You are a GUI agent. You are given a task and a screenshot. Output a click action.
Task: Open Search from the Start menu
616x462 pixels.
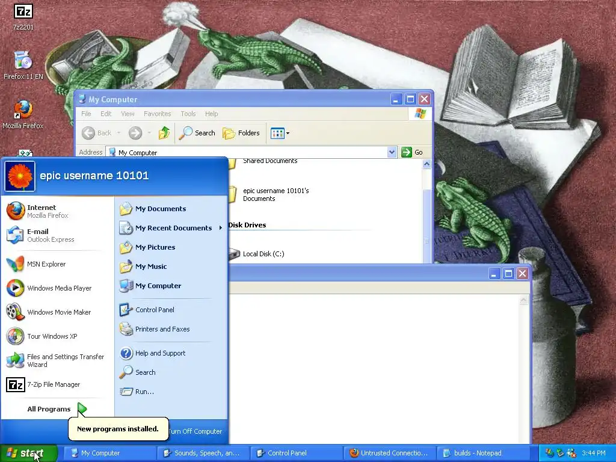[171, 372]
